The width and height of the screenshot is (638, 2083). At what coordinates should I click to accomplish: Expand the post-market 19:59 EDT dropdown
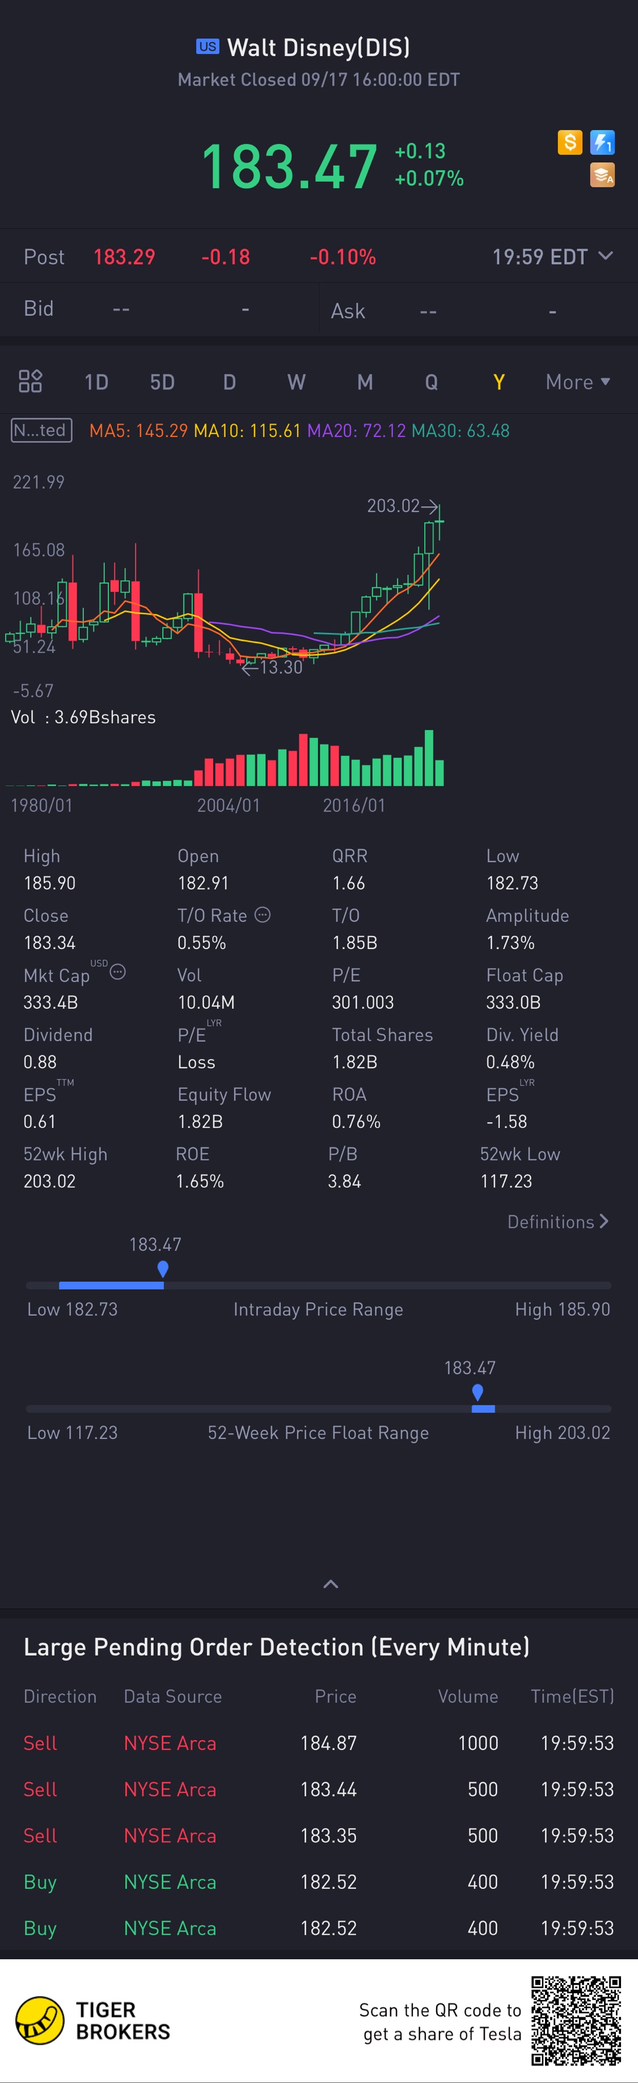[x=605, y=257]
